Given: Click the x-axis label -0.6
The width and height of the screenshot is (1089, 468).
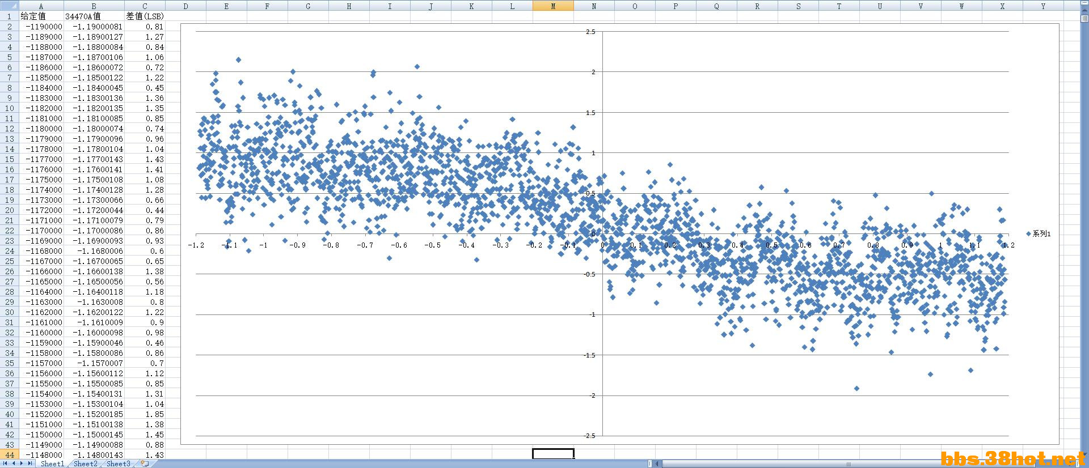Looking at the screenshot, I should click(399, 245).
